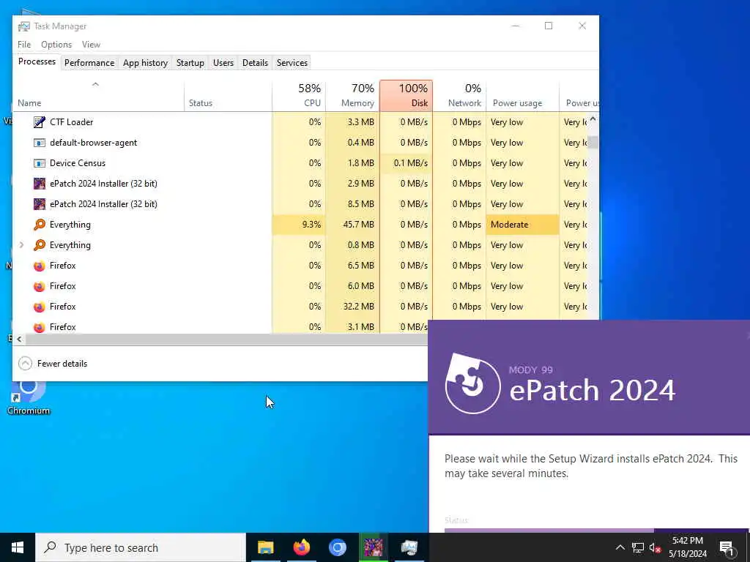Viewport: 750px width, 562px height.
Task: Click the default-browser-agent process icon
Action: [40, 143]
